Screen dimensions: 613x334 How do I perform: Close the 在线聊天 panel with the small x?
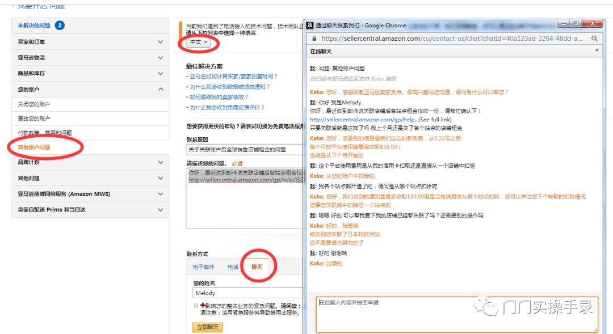[597, 50]
